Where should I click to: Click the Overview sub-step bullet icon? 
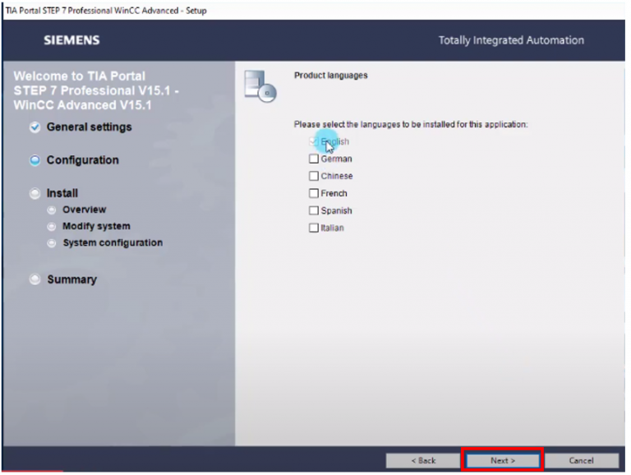point(52,210)
